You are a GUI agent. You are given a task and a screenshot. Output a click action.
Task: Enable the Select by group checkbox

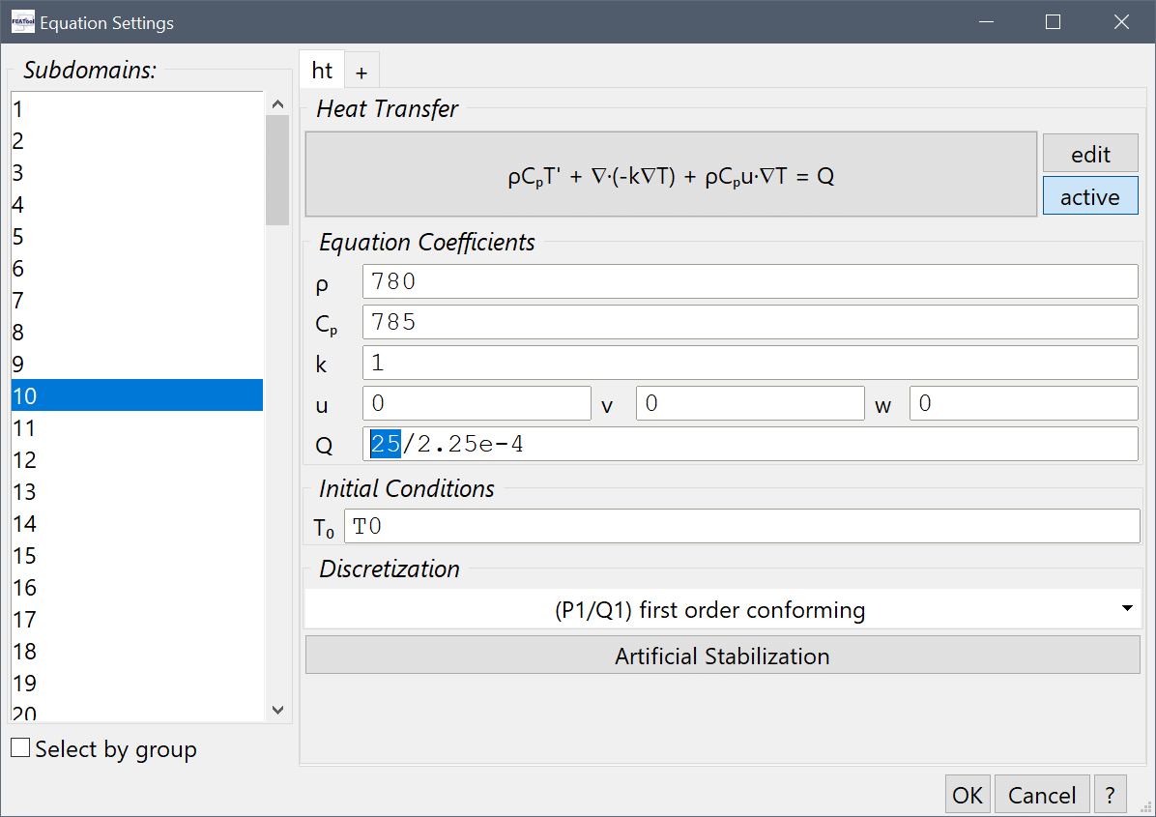tap(20, 748)
